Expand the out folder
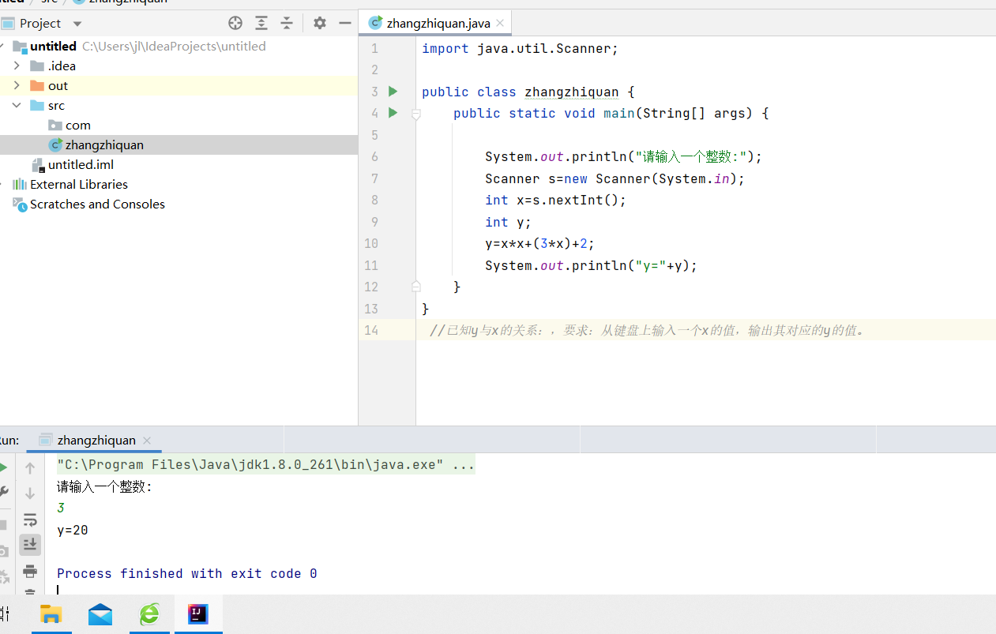Image resolution: width=996 pixels, height=634 pixels. point(17,85)
